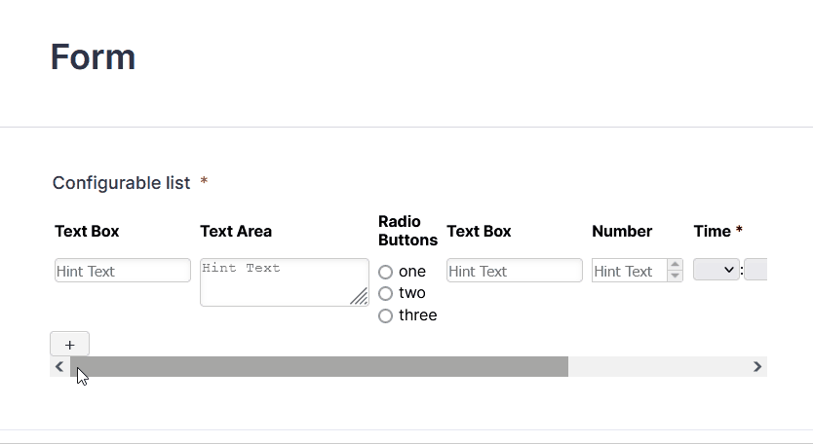Click the Text Area resize handle
This screenshot has width=813, height=444.
tap(359, 297)
